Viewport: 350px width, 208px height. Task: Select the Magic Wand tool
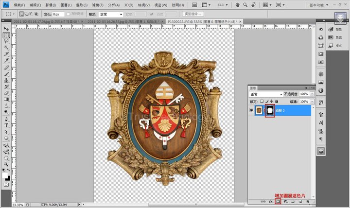click(x=6, y=48)
